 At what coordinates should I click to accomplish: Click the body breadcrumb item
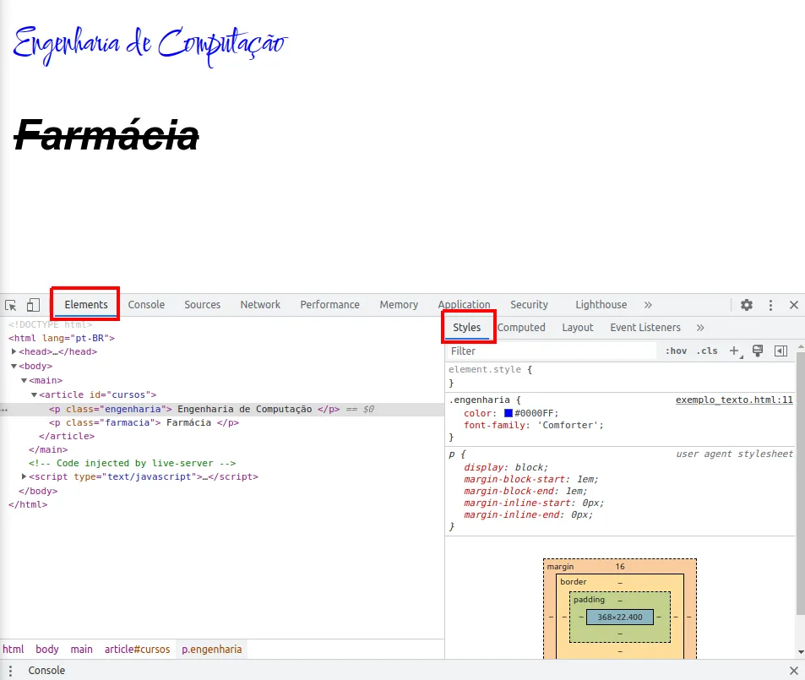pos(46,650)
